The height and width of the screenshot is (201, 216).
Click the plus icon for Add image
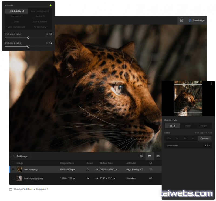pos(14,156)
